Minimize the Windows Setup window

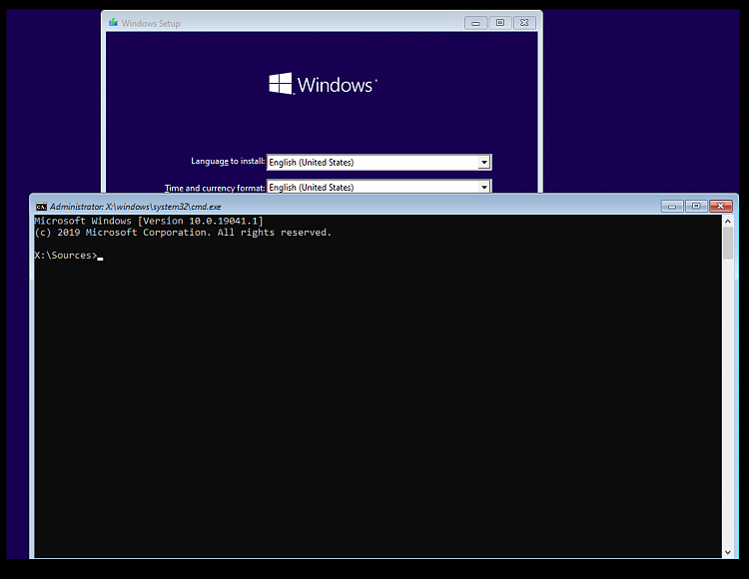click(x=475, y=23)
